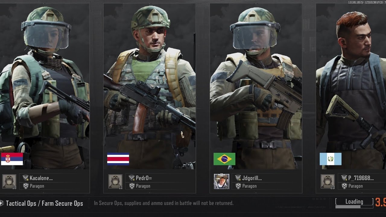This screenshot has width=386, height=217.
Task: Open Kacalone's level 18 avatar
Action: click(9, 181)
